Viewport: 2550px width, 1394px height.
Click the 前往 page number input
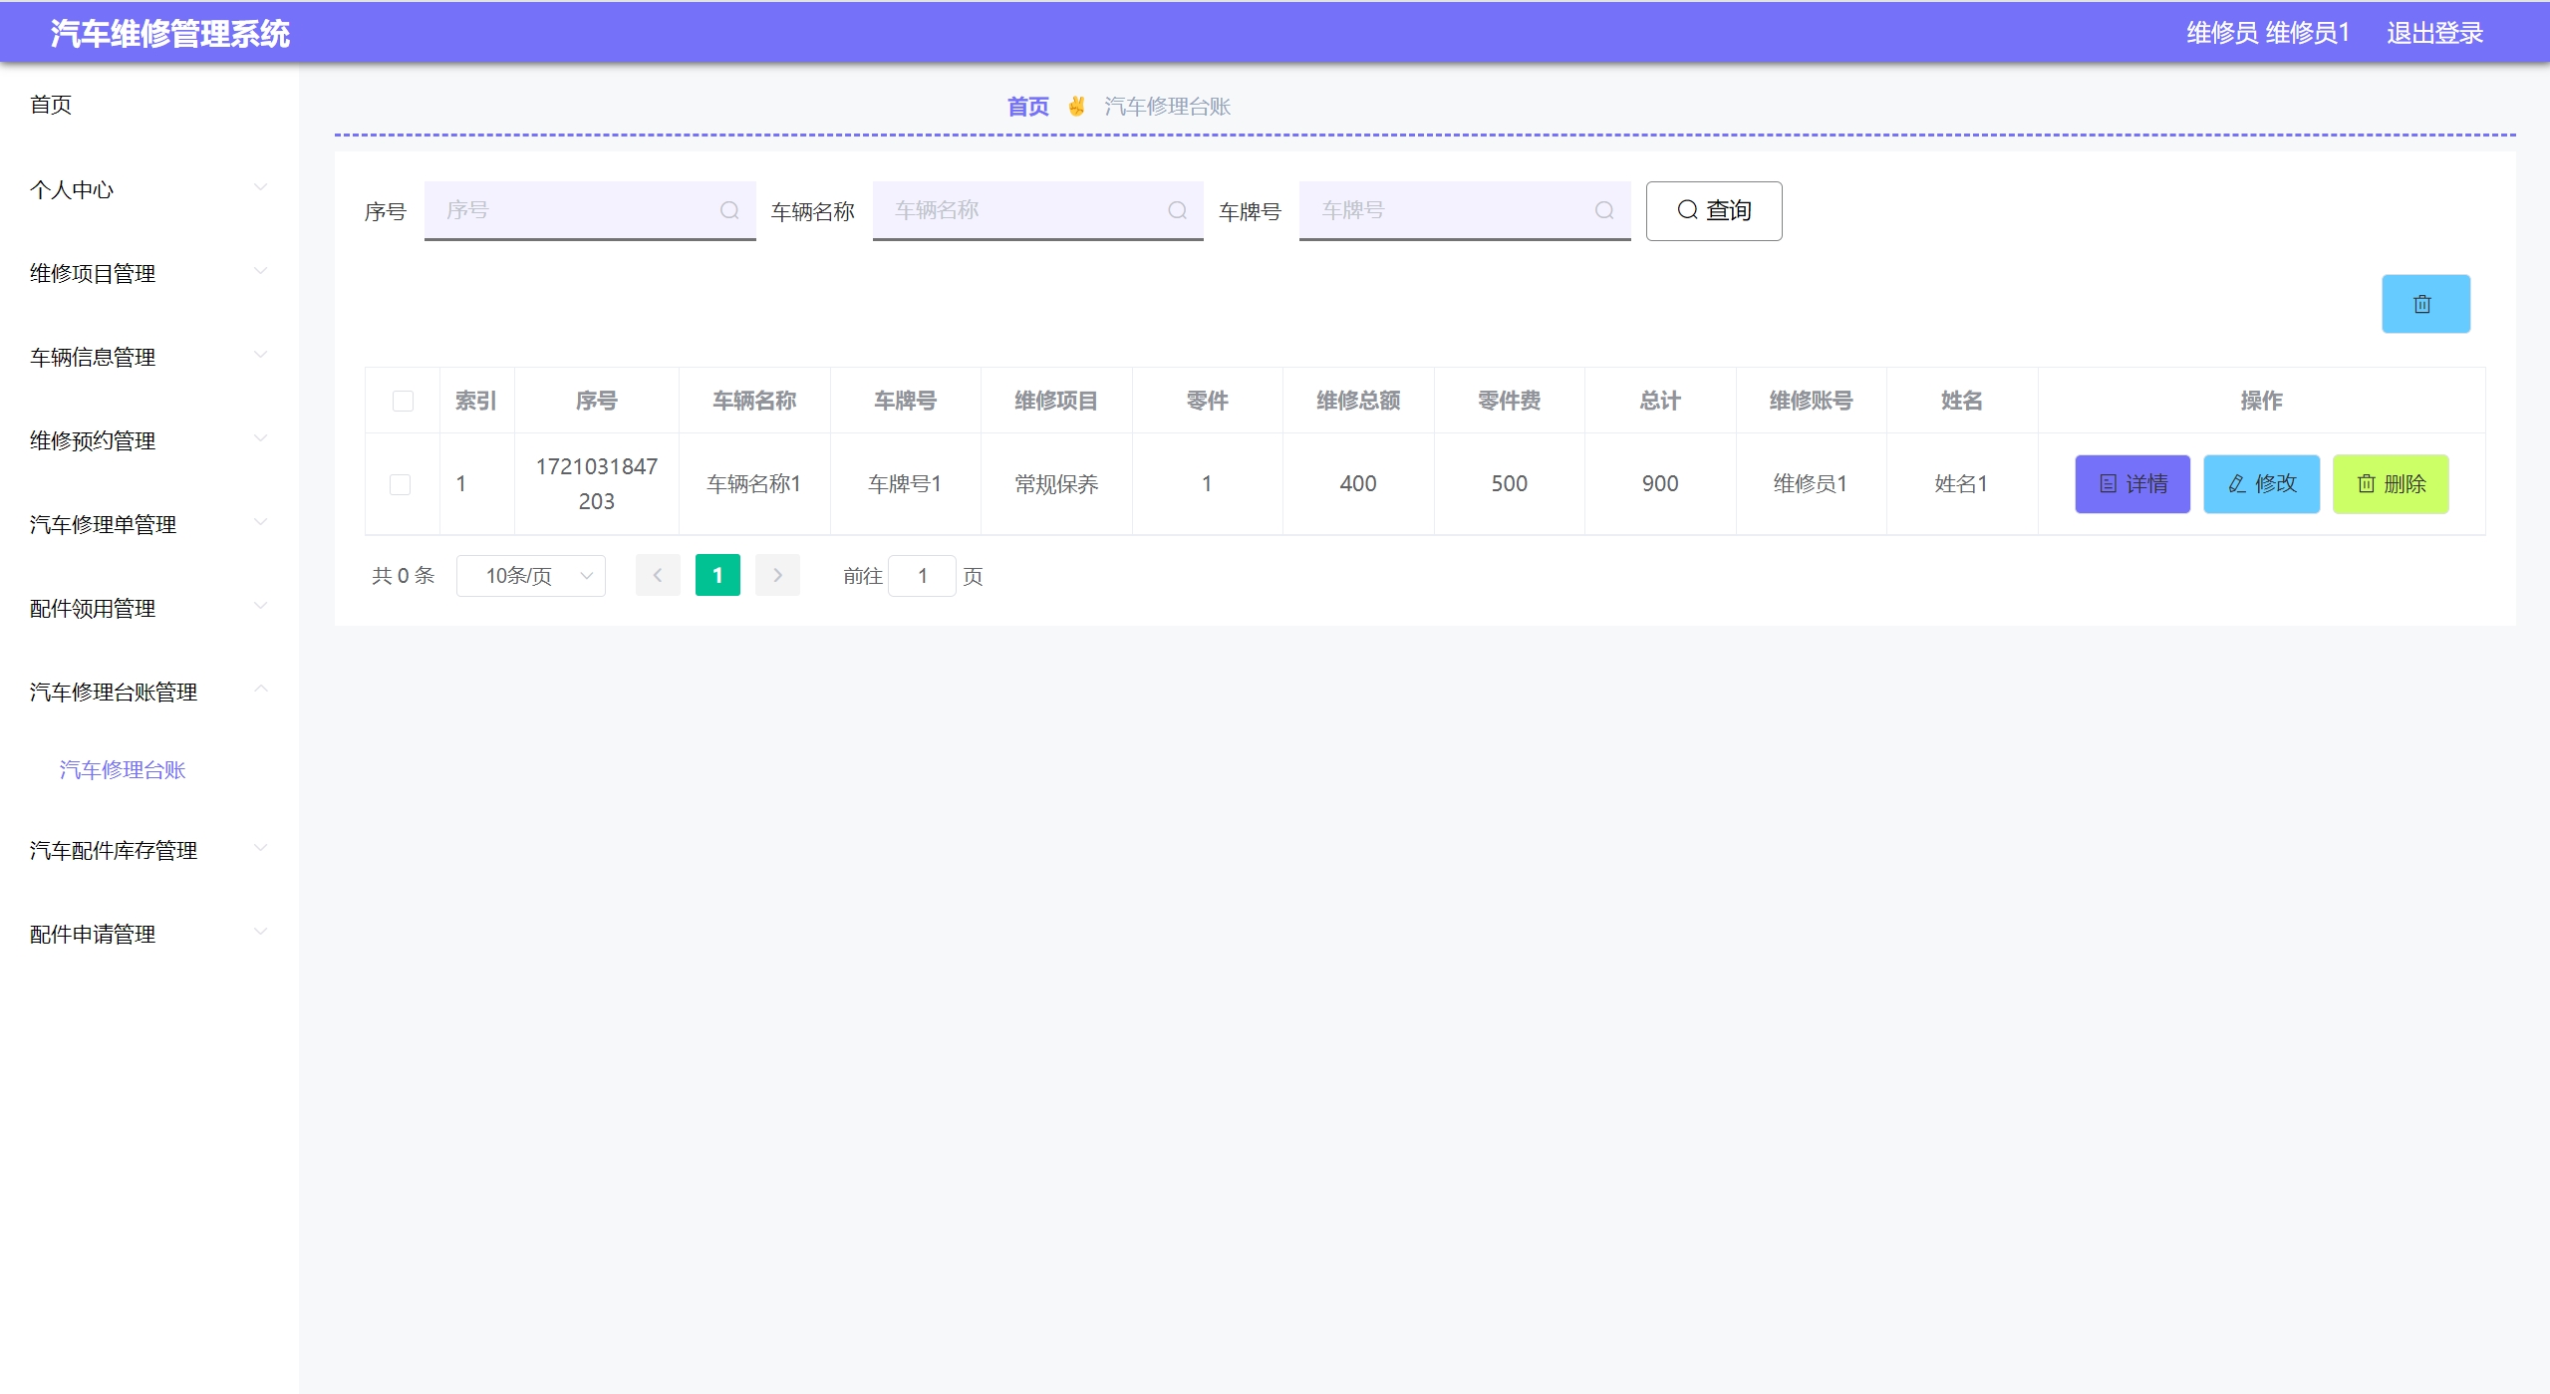click(x=922, y=576)
